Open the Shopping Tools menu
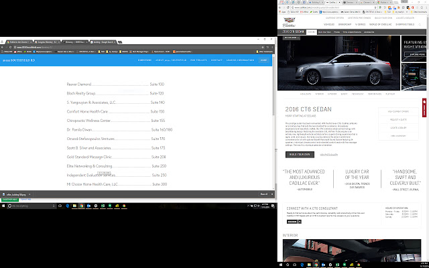429x268 pixels. 405,24
